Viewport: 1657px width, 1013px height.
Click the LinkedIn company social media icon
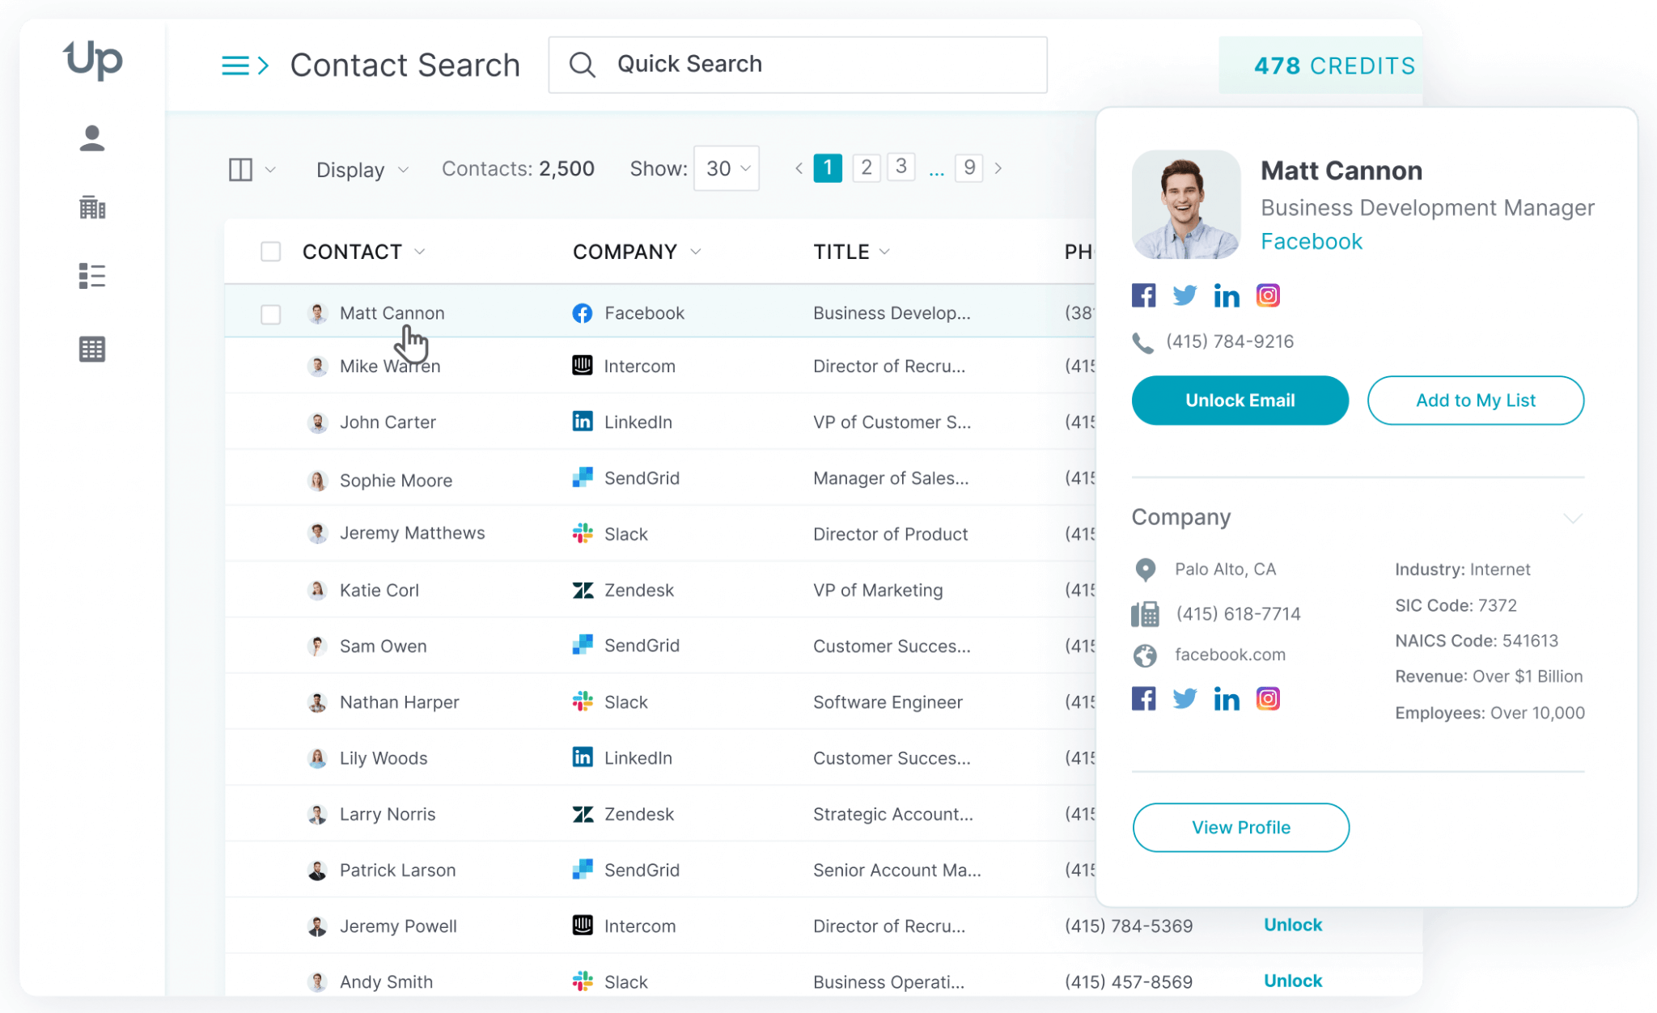pos(1225,698)
